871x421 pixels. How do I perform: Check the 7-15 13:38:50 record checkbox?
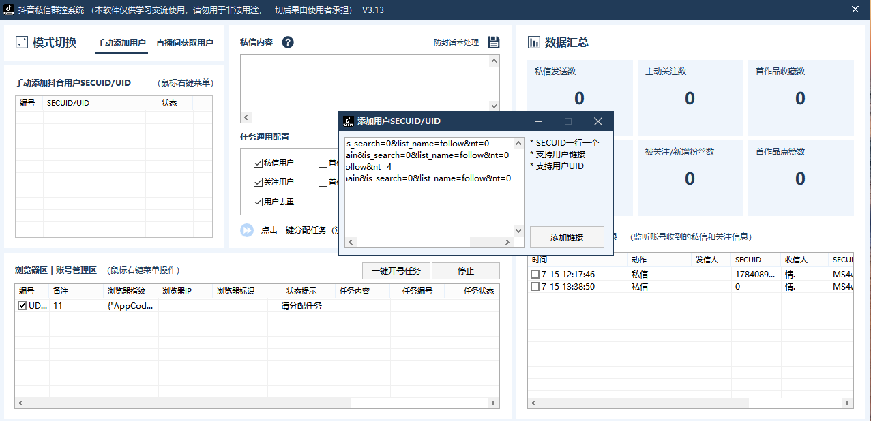535,287
